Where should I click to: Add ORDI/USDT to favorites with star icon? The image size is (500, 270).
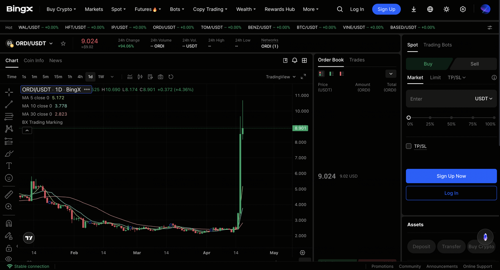(x=63, y=43)
